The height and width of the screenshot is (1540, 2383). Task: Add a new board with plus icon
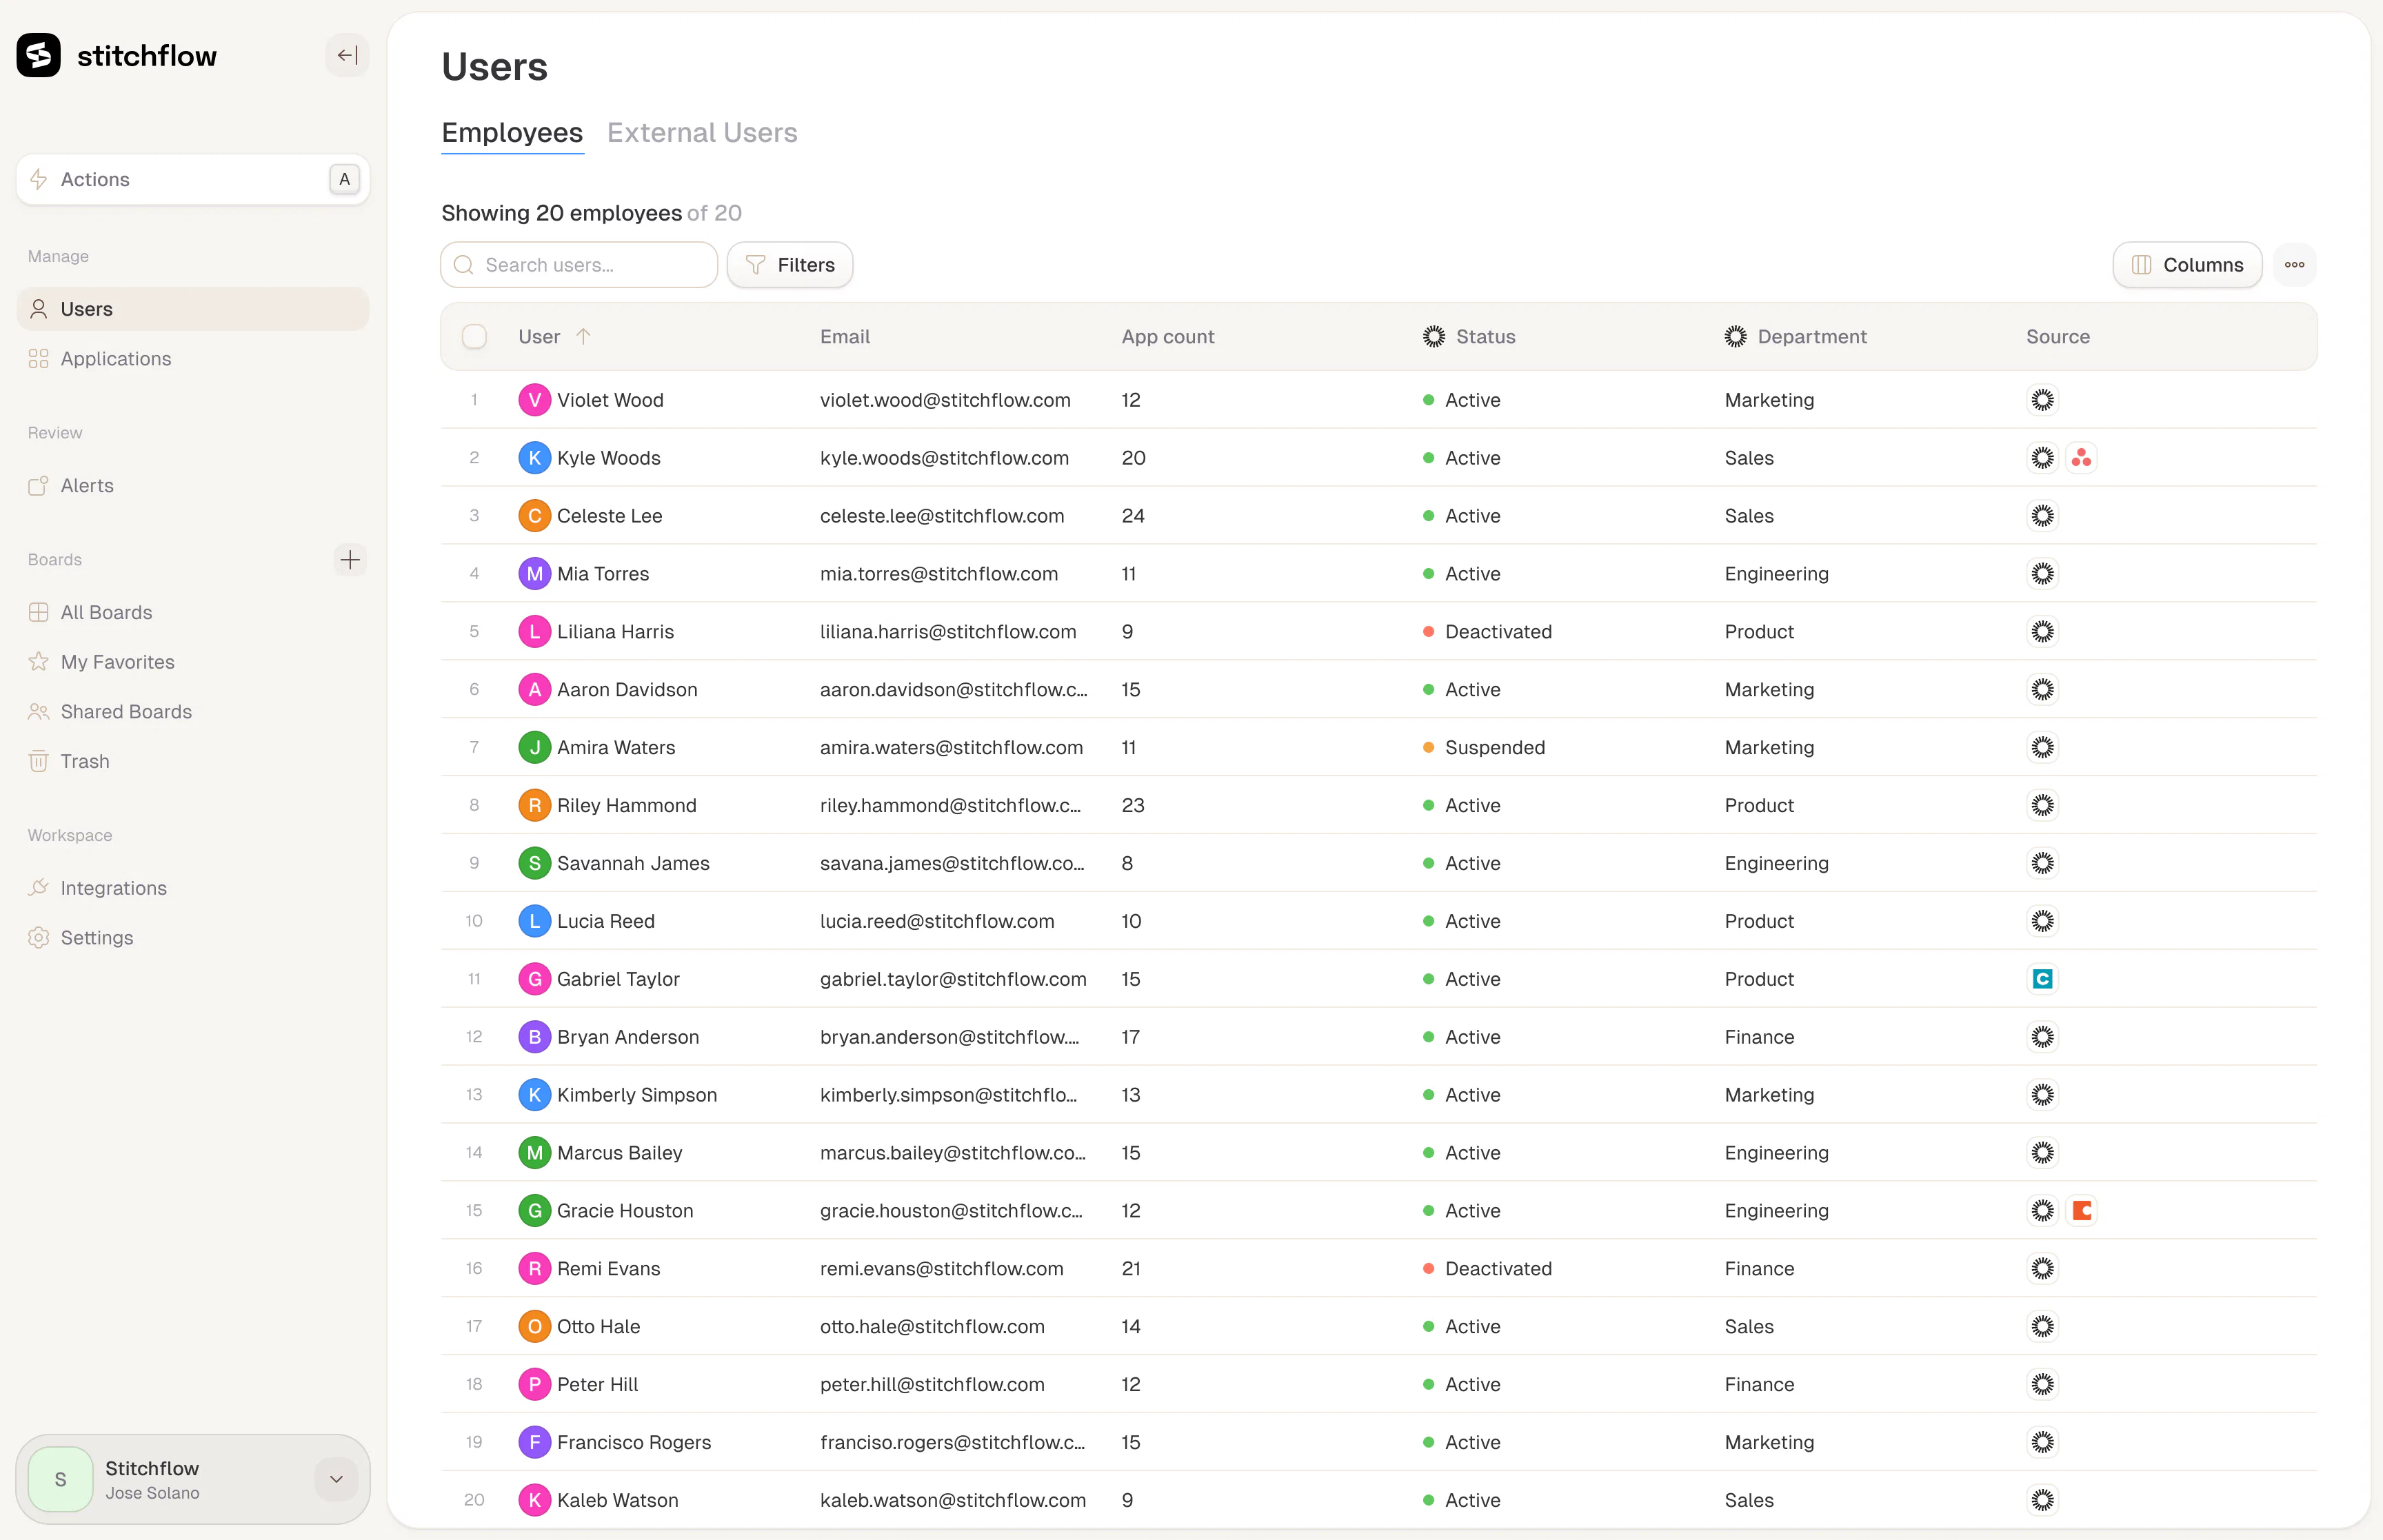(x=350, y=559)
